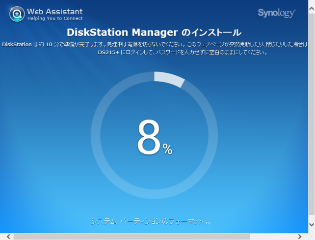Screen dimensions: 315x240
Task: Click the Web Assistant magnifier logo icon
Action: pyautogui.click(x=17, y=14)
